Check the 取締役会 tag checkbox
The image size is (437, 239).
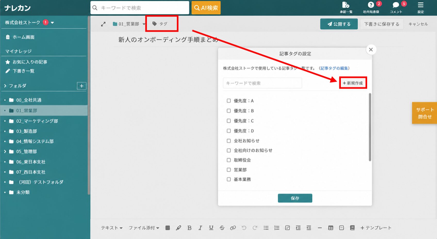[x=229, y=160]
